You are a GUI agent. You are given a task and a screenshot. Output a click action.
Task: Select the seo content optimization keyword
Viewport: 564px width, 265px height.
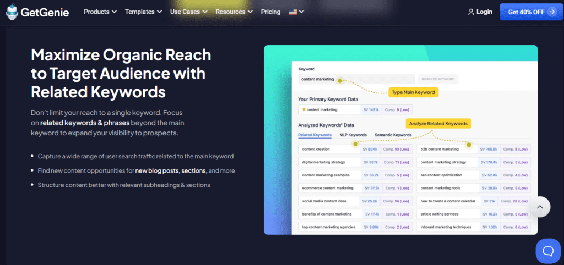tap(474, 175)
